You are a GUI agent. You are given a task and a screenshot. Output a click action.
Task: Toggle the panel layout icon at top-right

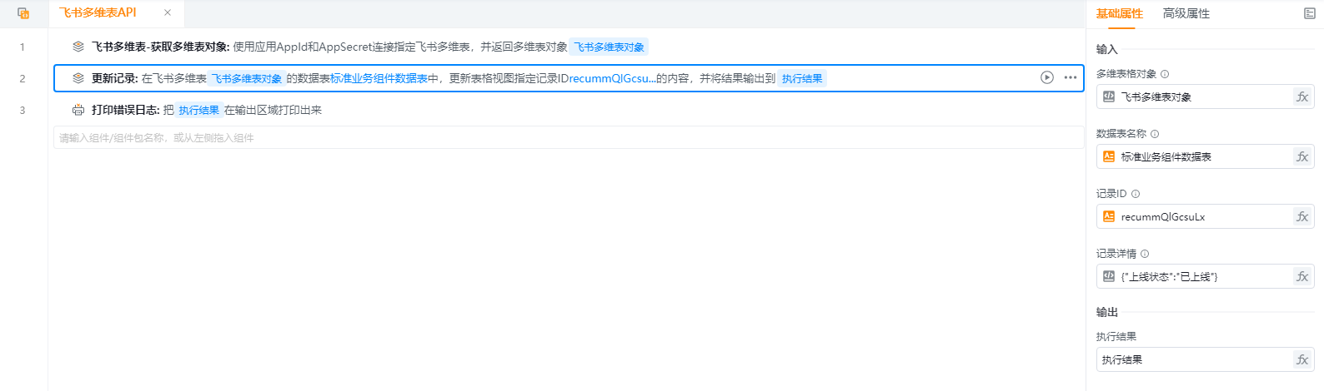(1309, 13)
